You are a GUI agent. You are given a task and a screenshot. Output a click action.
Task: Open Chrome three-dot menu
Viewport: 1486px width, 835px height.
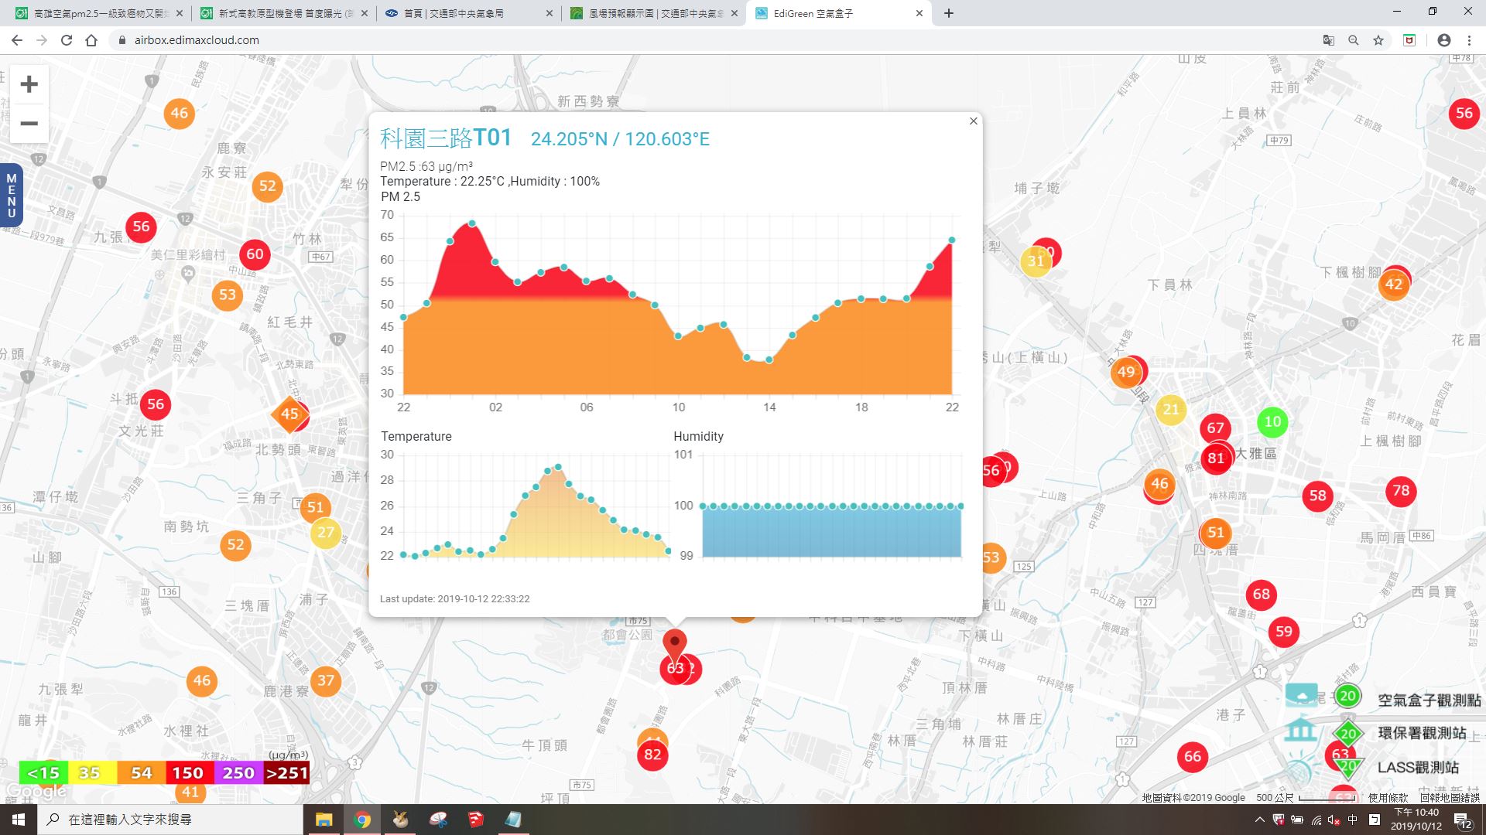click(x=1469, y=40)
